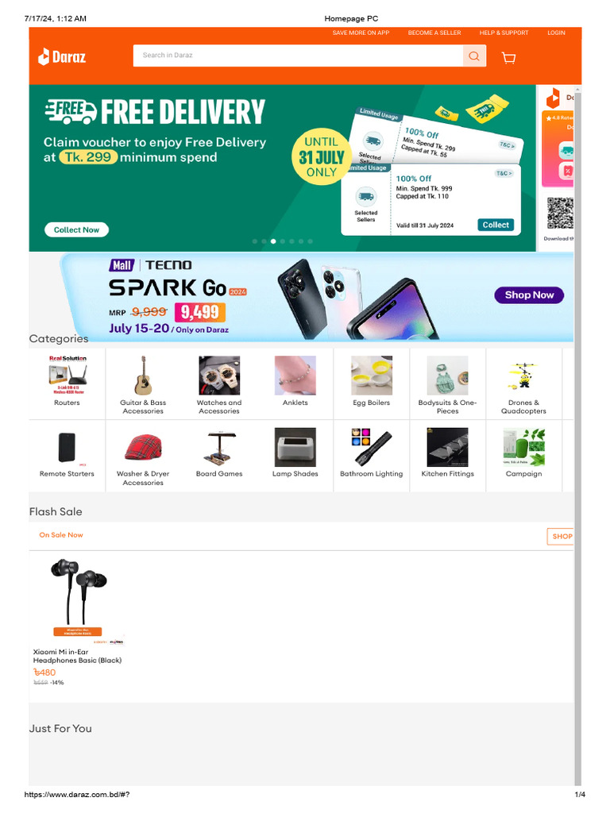Click into the Search in Daraz field
Screen dimensions: 610x813
pyautogui.click(x=299, y=56)
